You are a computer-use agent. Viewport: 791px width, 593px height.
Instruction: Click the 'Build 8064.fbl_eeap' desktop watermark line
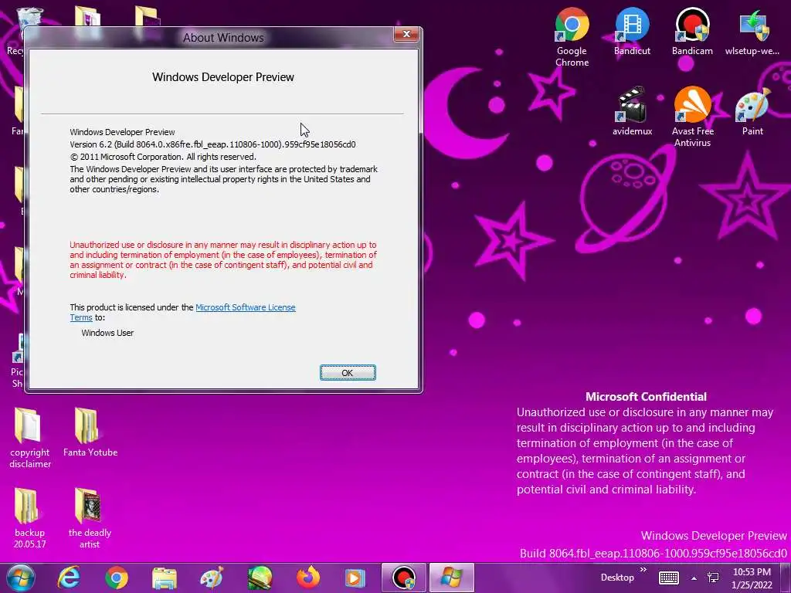[x=654, y=553]
